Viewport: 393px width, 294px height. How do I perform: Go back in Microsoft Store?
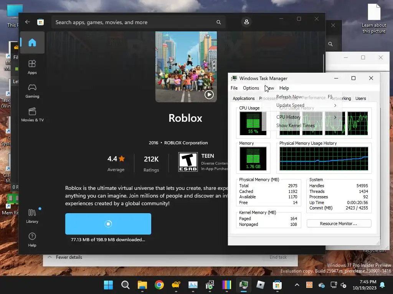tap(27, 22)
